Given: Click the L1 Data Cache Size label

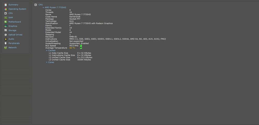Looking at the screenshot, I should [x=58, y=53].
